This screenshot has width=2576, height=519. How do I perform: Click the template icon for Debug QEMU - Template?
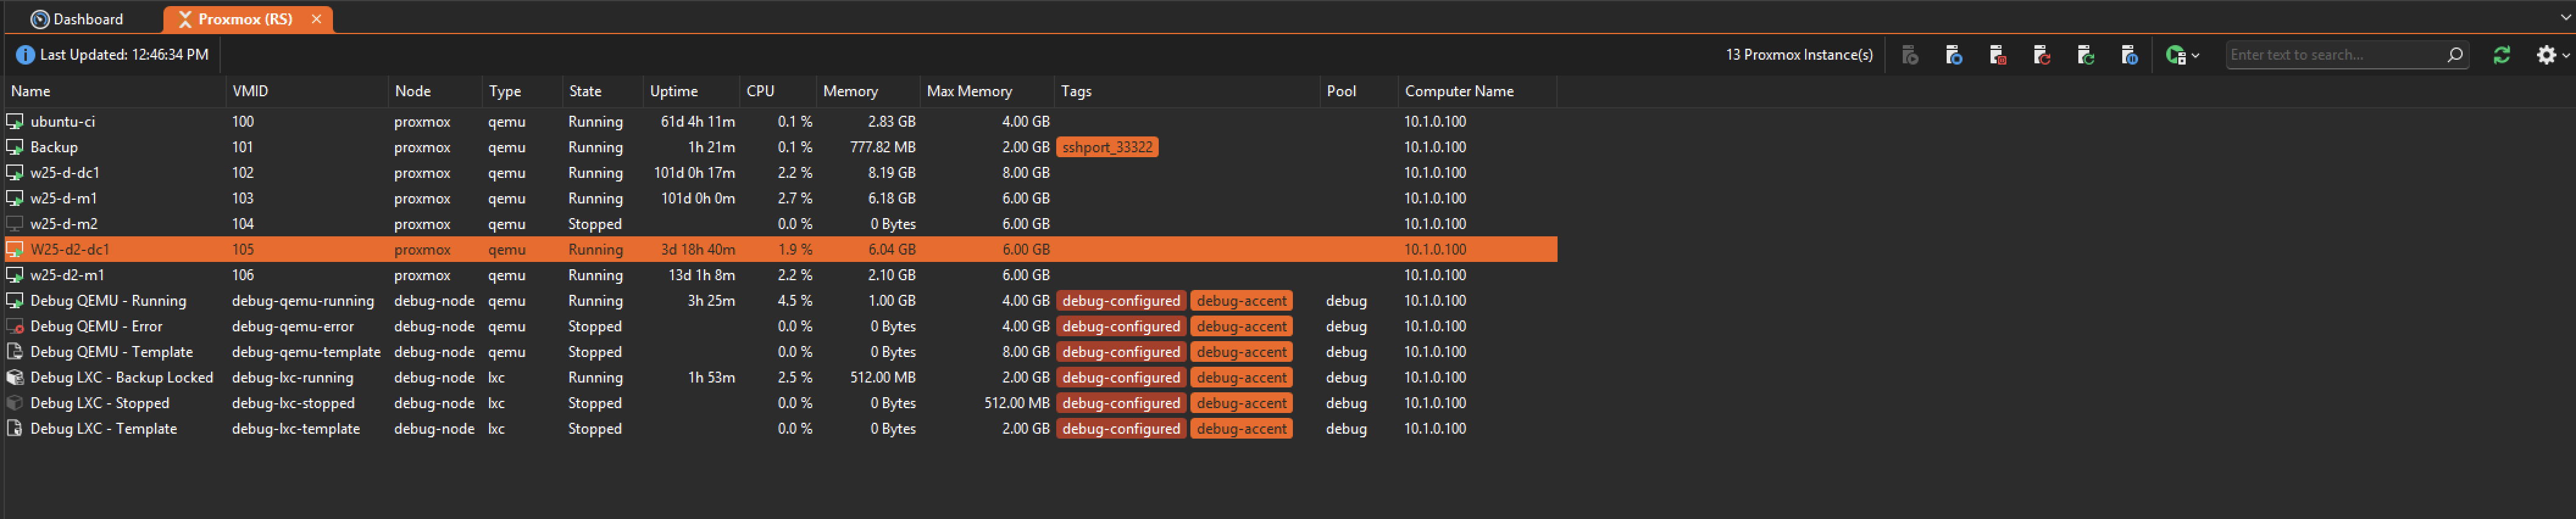click(15, 352)
